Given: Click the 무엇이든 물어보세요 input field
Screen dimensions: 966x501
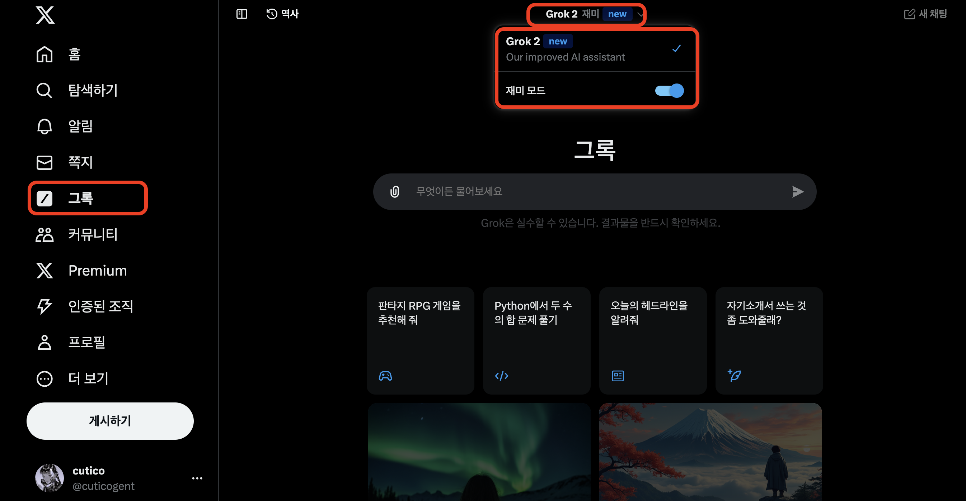Looking at the screenshot, I should [x=595, y=192].
